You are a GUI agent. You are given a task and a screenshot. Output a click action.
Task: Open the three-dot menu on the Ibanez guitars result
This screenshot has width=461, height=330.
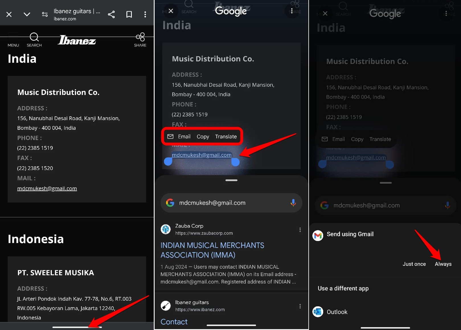click(300, 306)
